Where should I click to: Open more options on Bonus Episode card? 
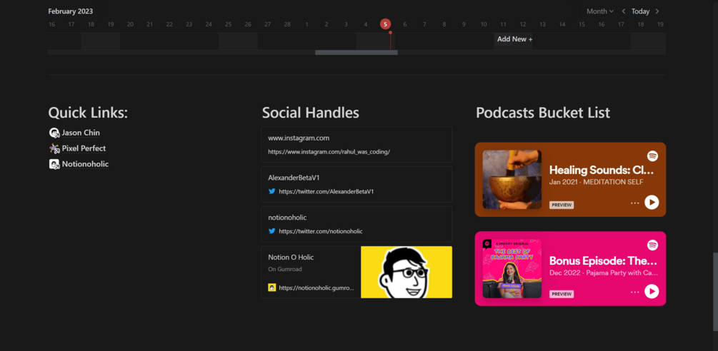(634, 292)
